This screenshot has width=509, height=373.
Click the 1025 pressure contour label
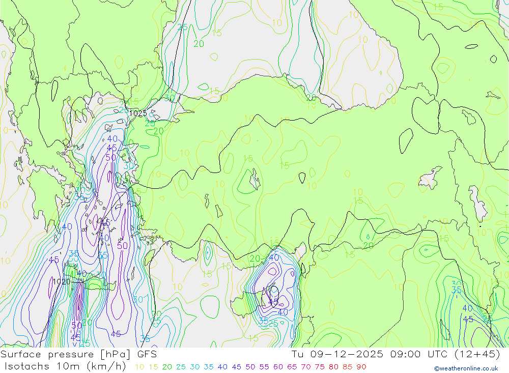tap(138, 113)
